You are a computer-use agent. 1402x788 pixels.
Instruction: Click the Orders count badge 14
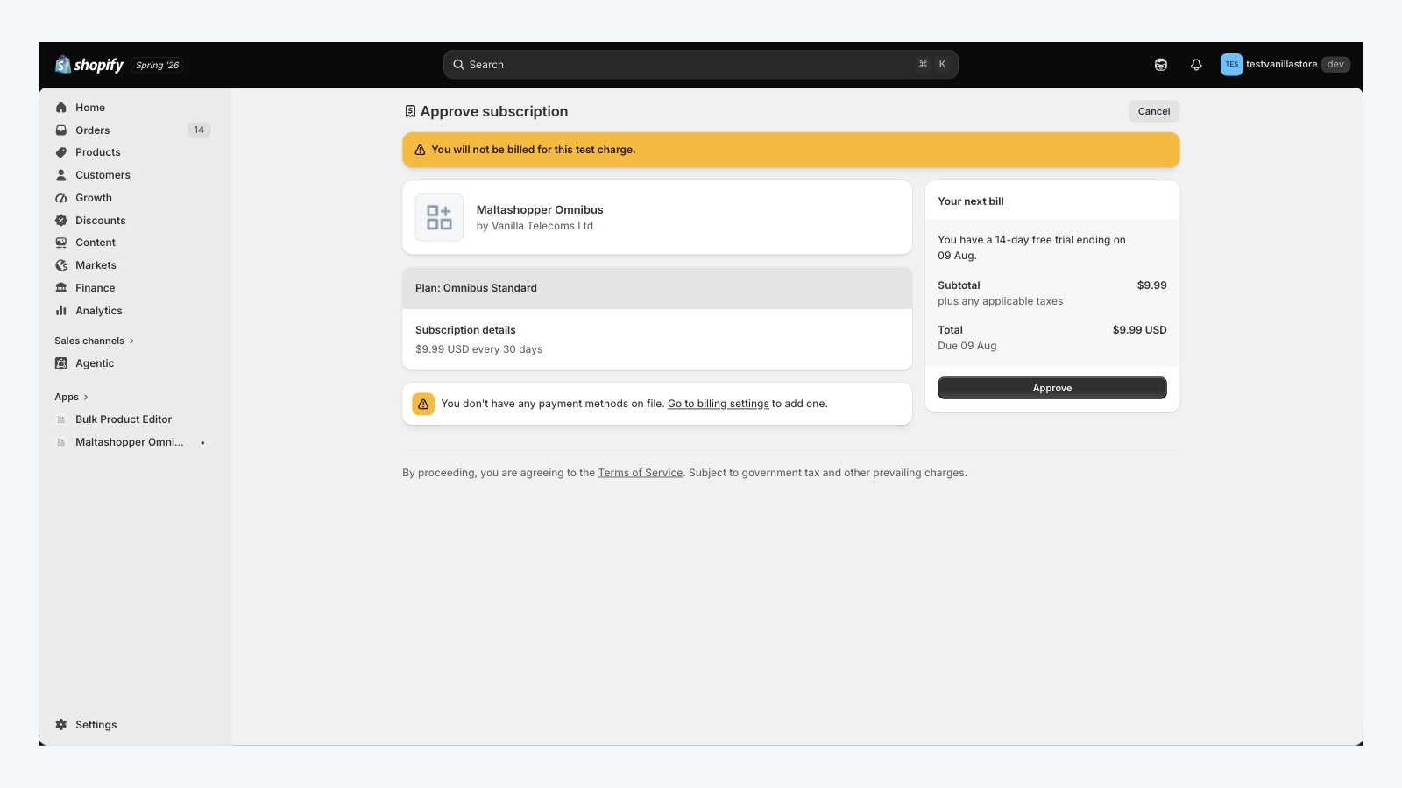click(x=199, y=130)
